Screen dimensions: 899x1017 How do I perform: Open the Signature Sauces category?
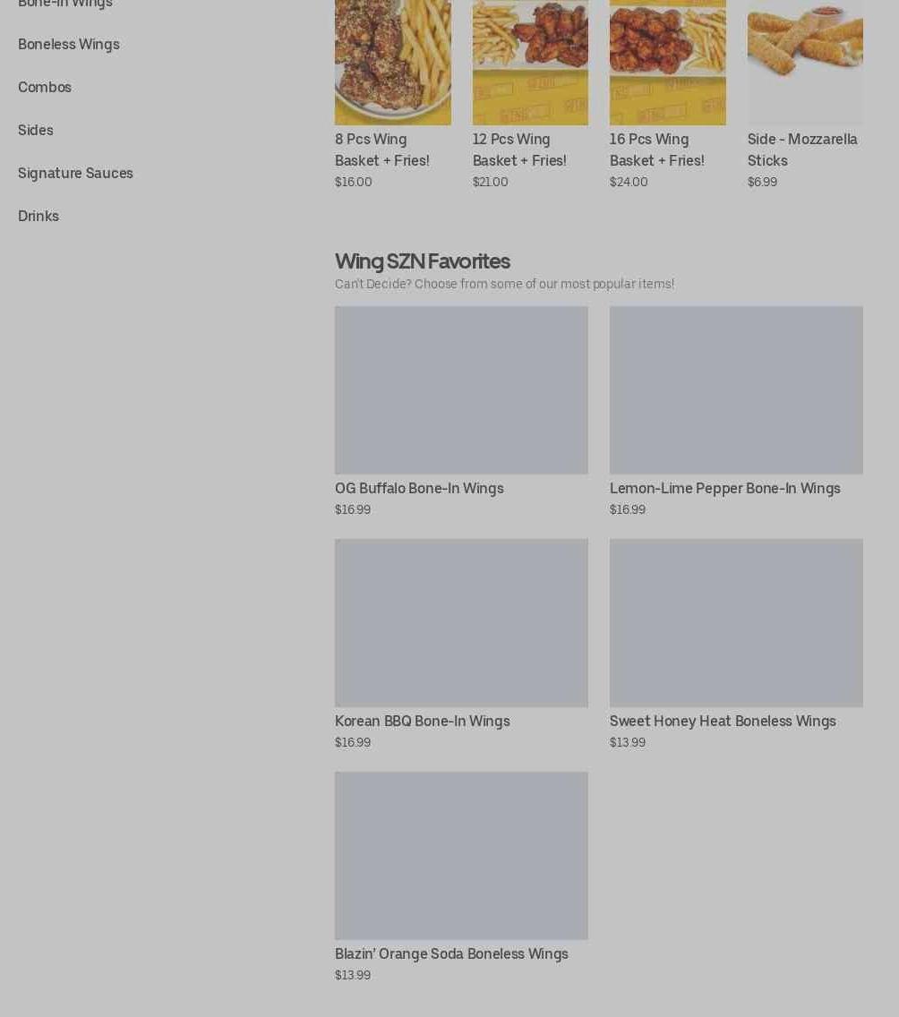75,173
